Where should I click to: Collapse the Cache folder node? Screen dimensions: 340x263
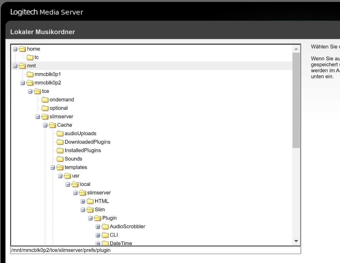45,125
